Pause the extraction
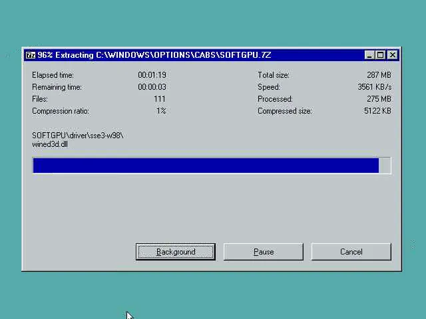This screenshot has height=319, width=426. 264,252
